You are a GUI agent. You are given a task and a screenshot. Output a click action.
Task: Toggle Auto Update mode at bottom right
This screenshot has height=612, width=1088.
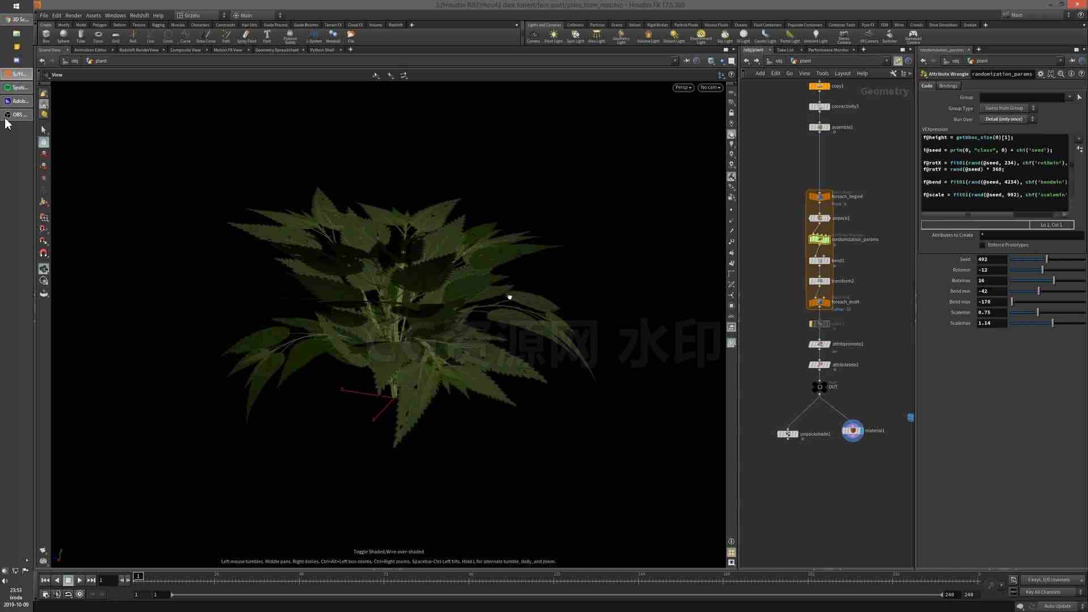click(x=1057, y=606)
